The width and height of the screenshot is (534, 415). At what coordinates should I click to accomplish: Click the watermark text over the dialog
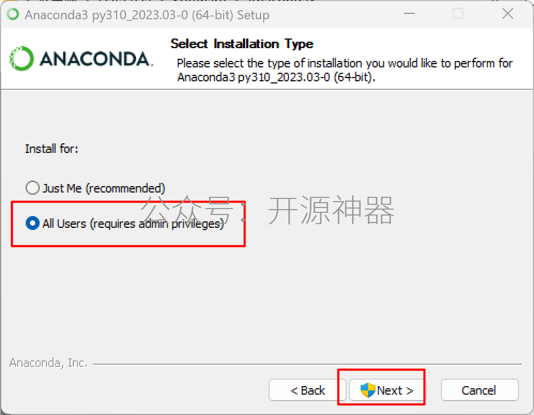pos(267,210)
